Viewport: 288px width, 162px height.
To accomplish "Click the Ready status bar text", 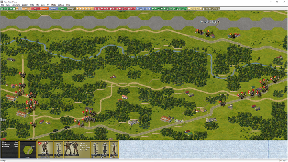I will 3,160.
